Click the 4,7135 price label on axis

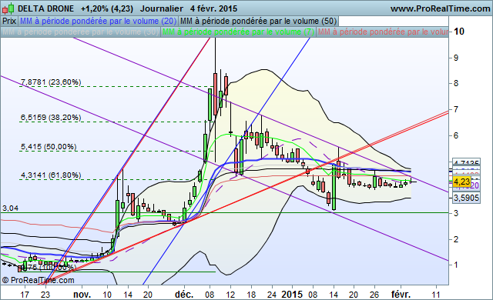coord(466,162)
